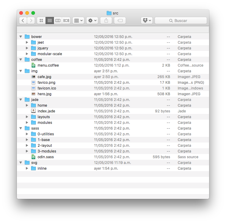Image resolution: width=226 pixels, height=223 pixels.
Task: Expand the layouts folder
Action: pyautogui.click(x=27, y=117)
